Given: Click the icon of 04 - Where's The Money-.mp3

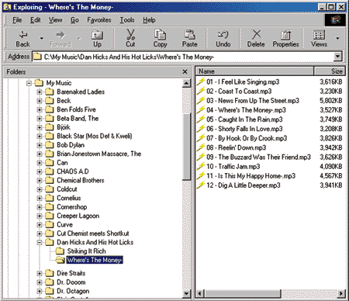Looking at the screenshot, I should (201, 110).
